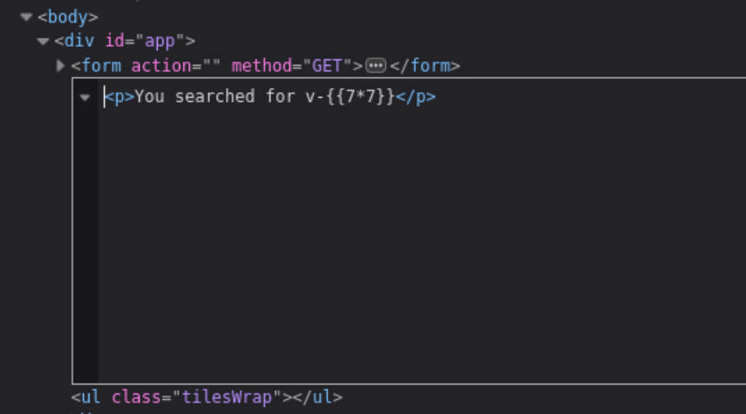746x414 pixels.
Task: Select the div tag name
Action: (x=80, y=41)
